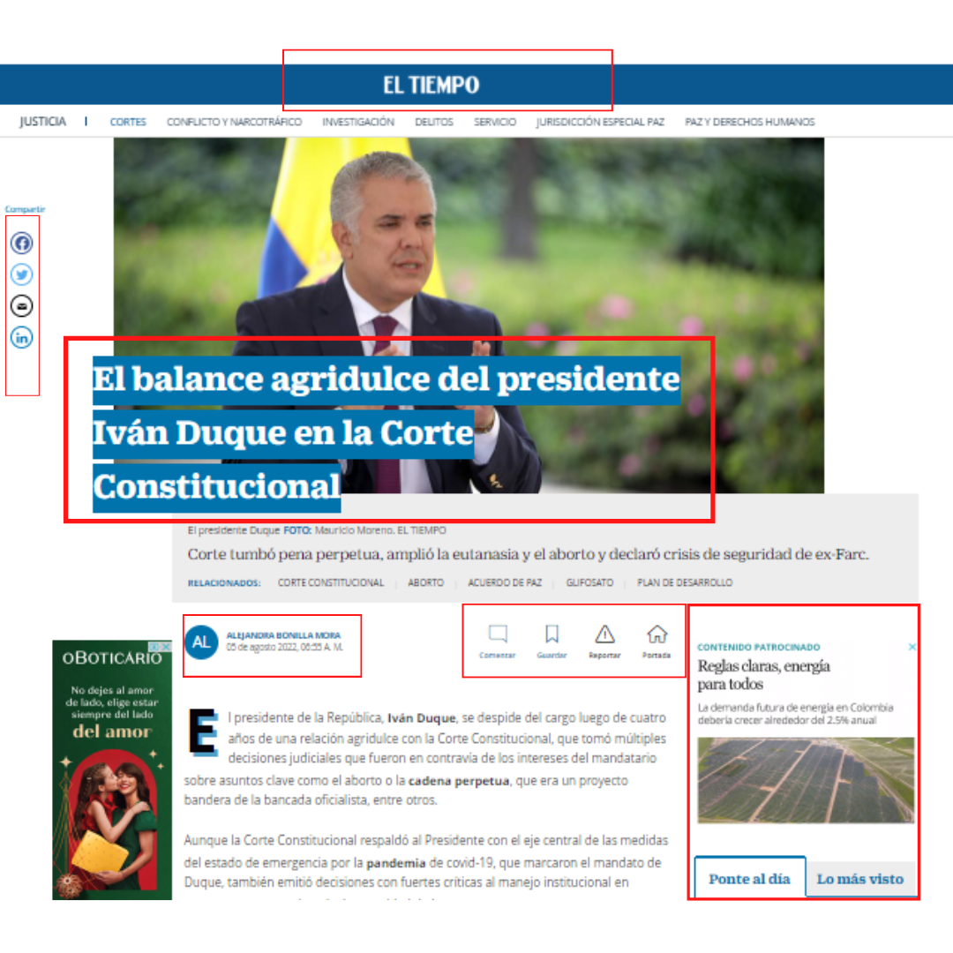This screenshot has width=953, height=953.
Task: Open the INVESTIGACIÓN section
Action: pyautogui.click(x=358, y=122)
